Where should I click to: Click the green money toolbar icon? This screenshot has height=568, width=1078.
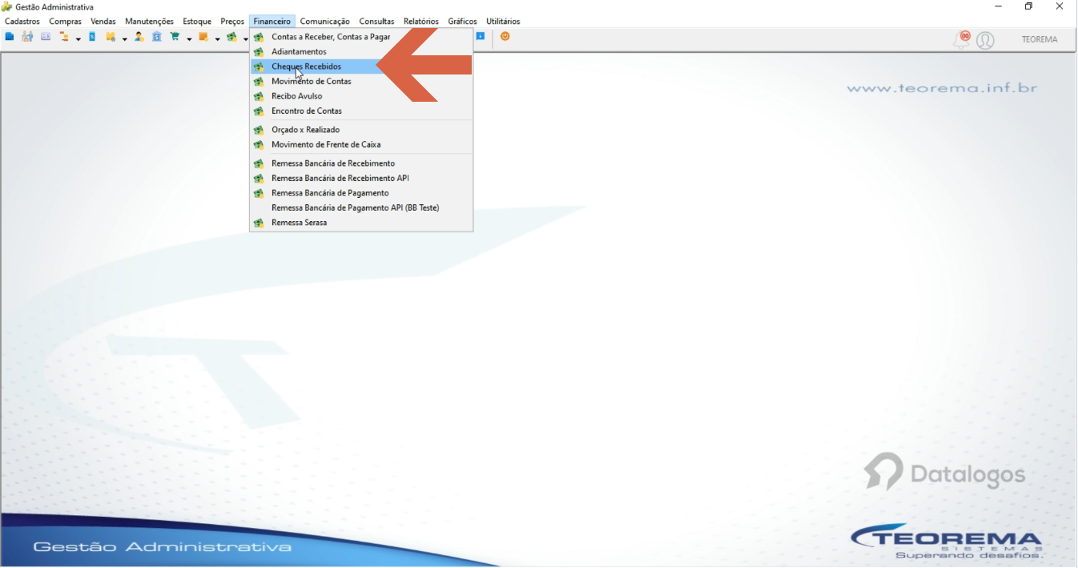click(x=231, y=37)
